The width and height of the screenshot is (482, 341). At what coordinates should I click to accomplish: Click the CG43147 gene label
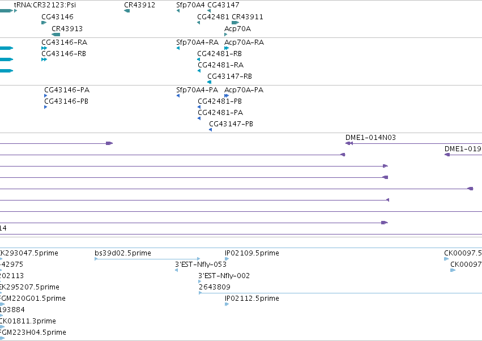click(224, 5)
